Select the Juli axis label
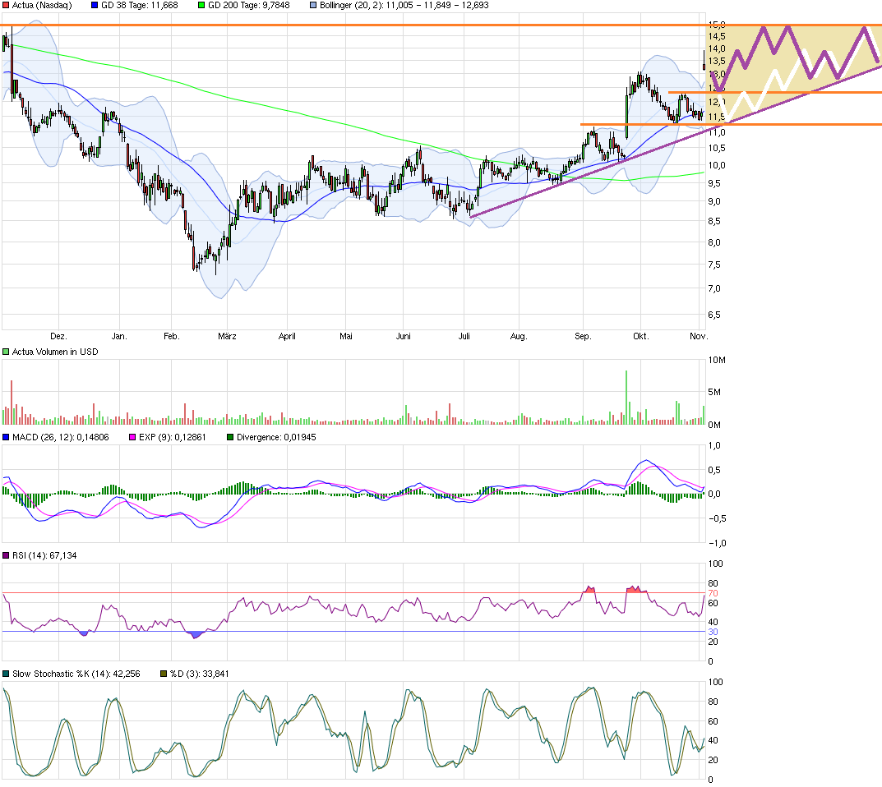This screenshot has width=882, height=787. (464, 336)
